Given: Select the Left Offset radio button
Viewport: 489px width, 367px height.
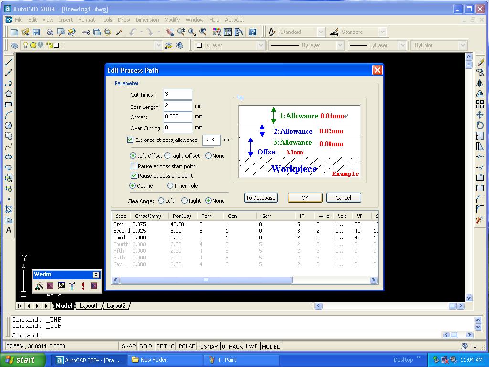Looking at the screenshot, I should 133,155.
